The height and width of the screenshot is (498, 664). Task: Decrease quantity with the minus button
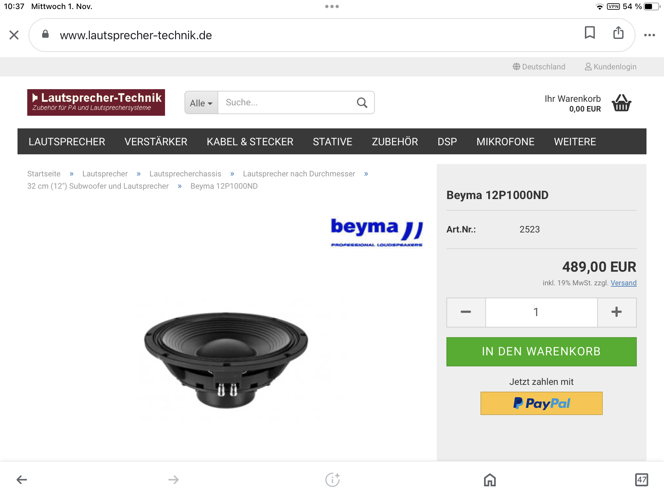tap(466, 312)
